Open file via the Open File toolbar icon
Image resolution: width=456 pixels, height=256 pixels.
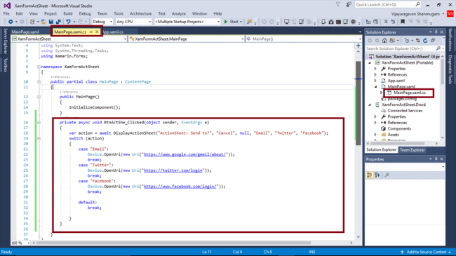pyautogui.click(x=43, y=22)
